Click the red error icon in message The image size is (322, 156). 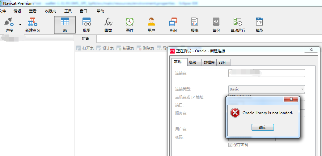235,113
